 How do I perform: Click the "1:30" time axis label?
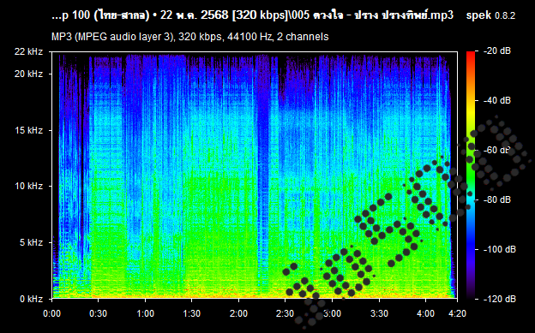[x=192, y=313]
